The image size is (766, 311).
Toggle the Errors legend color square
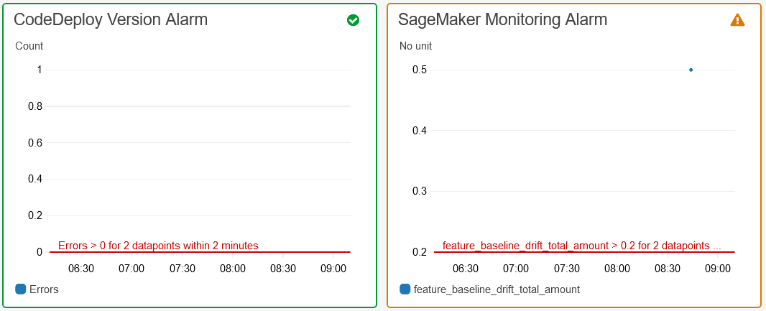click(x=21, y=289)
